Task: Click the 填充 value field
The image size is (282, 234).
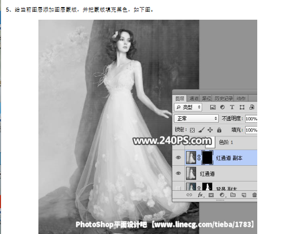Action: tap(251, 130)
